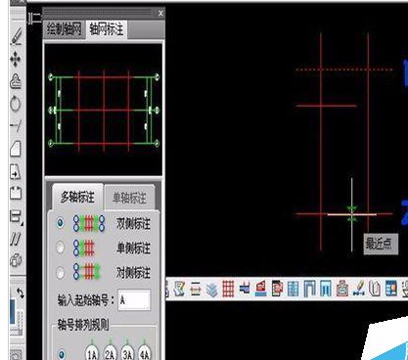Click the red building on blue base icon
408x360 pixels.
coord(260,289)
